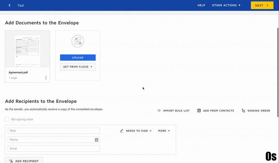Viewport: 279px width, 163px height.
Task: Click the Import Bulk List icon
Action: pos(159,111)
